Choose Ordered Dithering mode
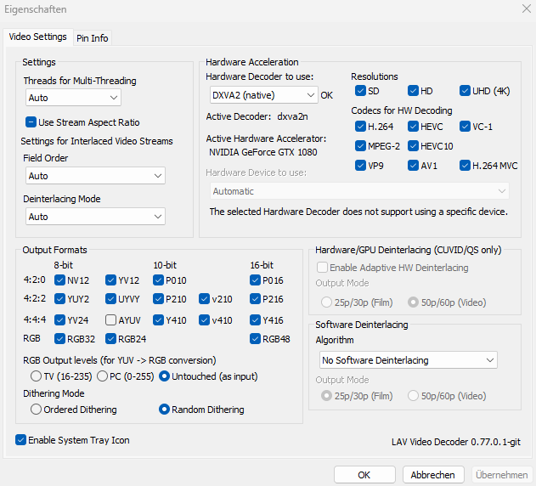The width and height of the screenshot is (536, 486). (36, 410)
